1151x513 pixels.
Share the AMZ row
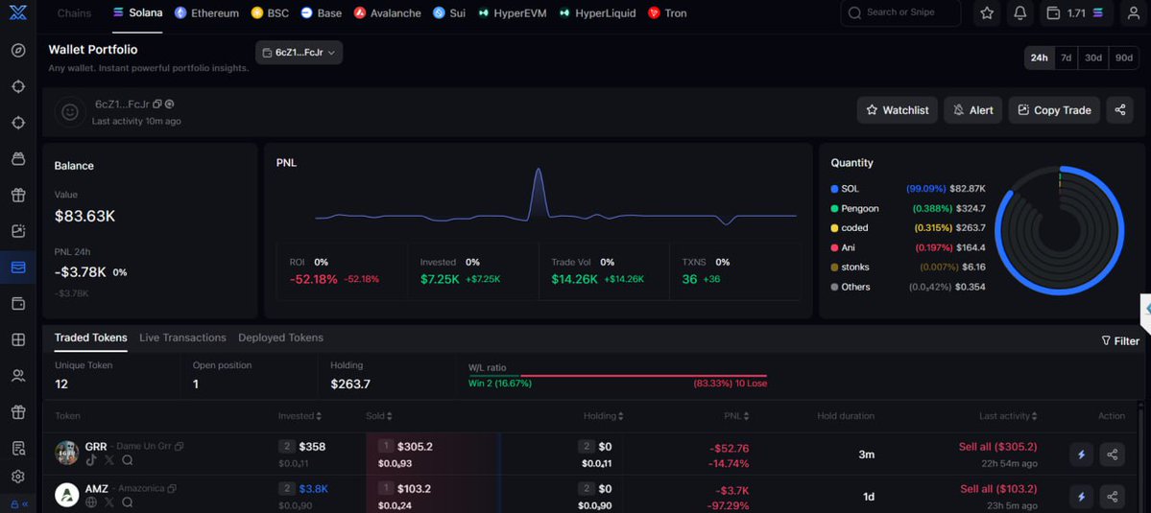[x=1112, y=496]
